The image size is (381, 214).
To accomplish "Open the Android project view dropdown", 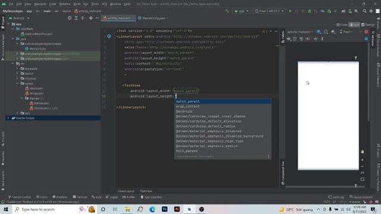I will coord(19,18).
